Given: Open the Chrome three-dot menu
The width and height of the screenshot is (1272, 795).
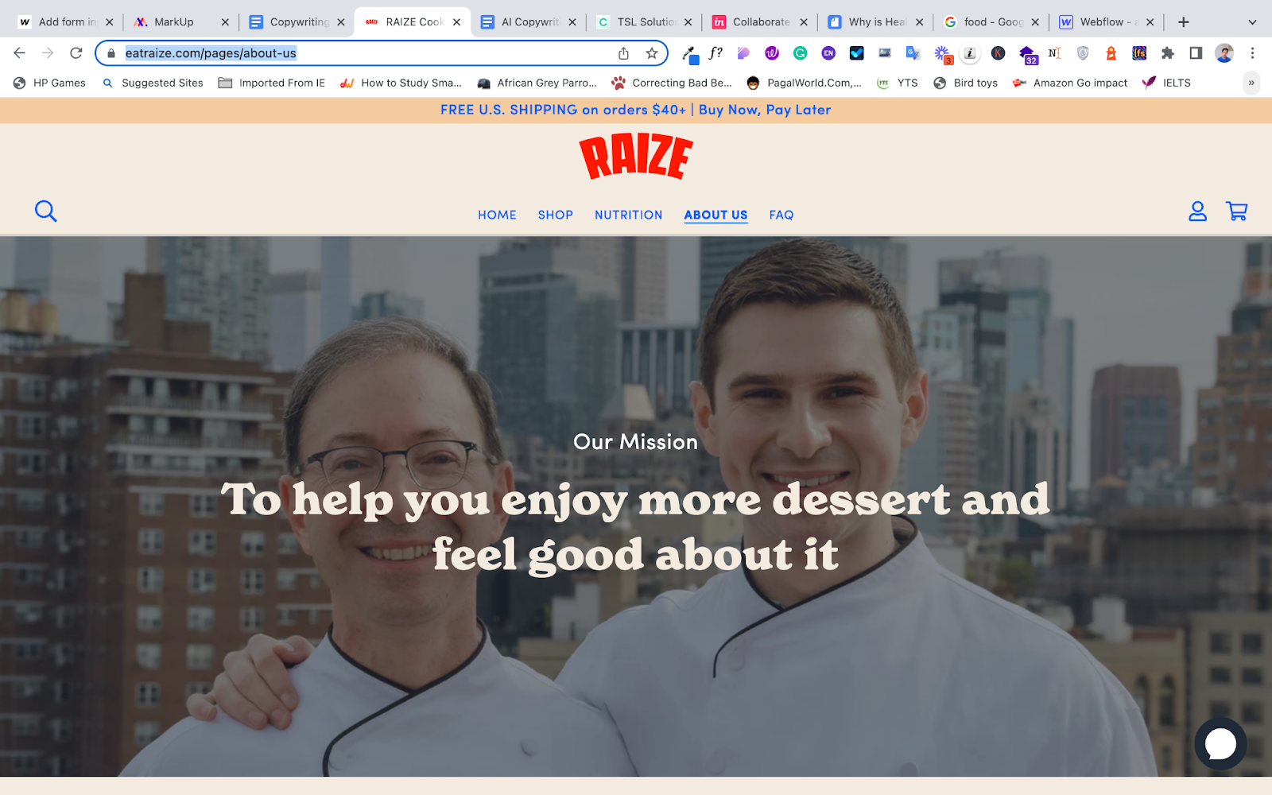Looking at the screenshot, I should pos(1252,53).
